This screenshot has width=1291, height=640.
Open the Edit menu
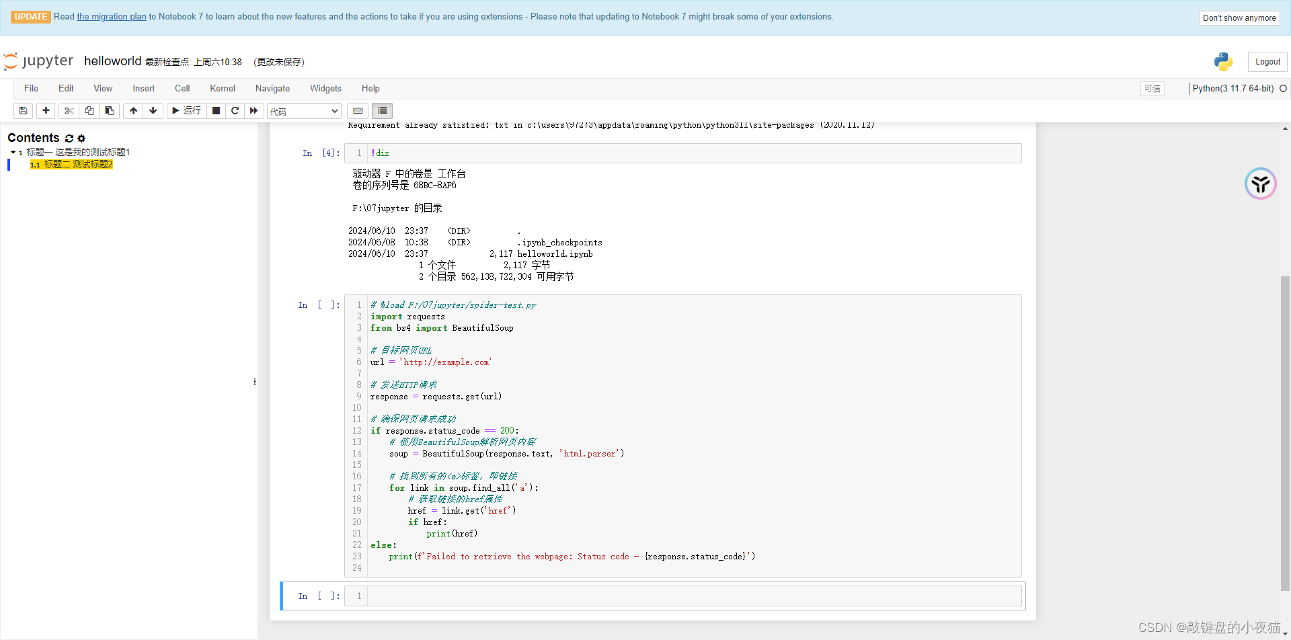tap(66, 89)
